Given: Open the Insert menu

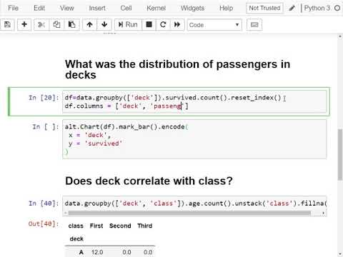Looking at the screenshot, I should (x=97, y=8).
